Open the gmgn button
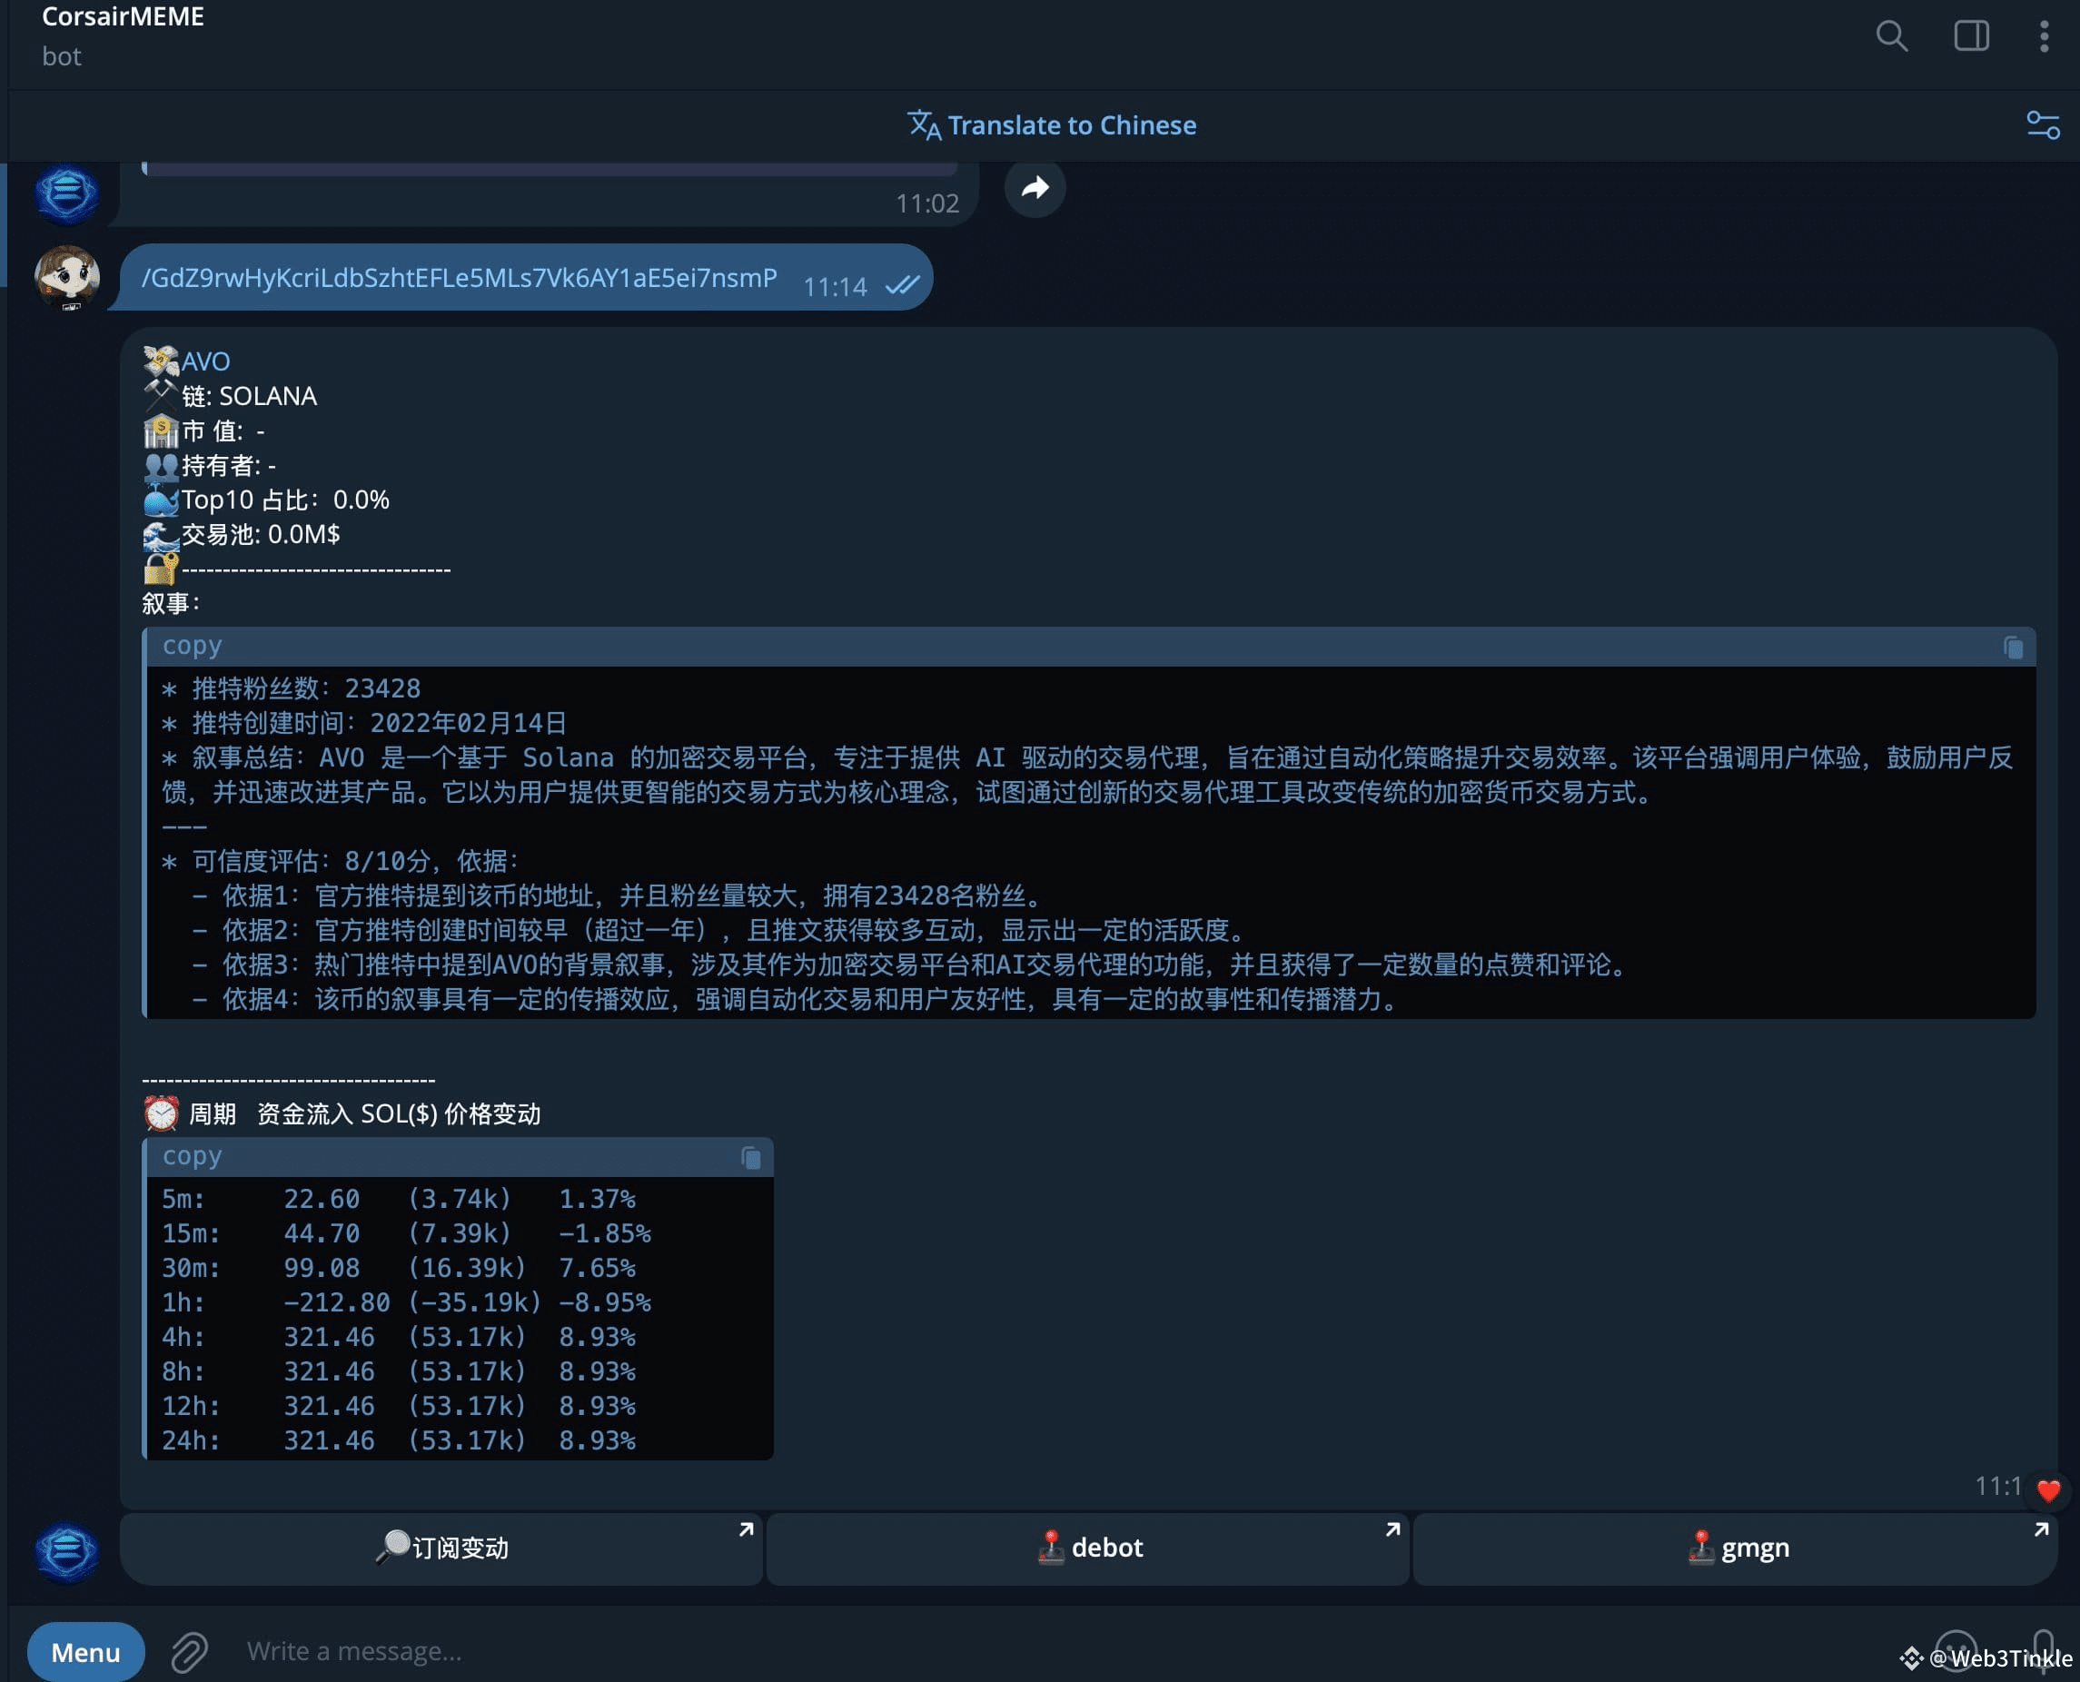Screen dimensions: 2080x1682 pos(1735,1548)
